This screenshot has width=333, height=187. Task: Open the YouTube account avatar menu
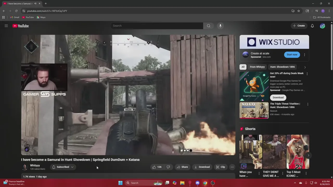click(322, 26)
